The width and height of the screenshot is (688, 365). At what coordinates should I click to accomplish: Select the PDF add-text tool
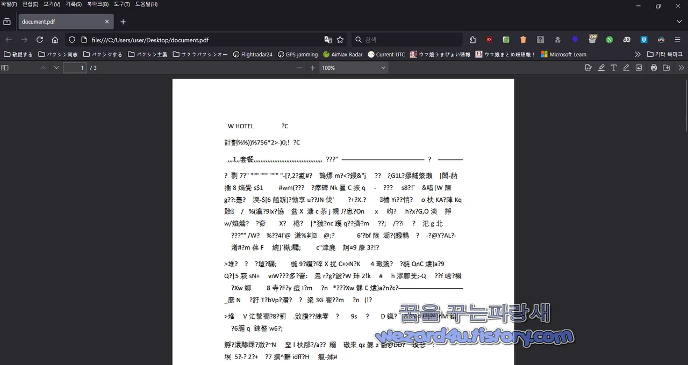(614, 68)
